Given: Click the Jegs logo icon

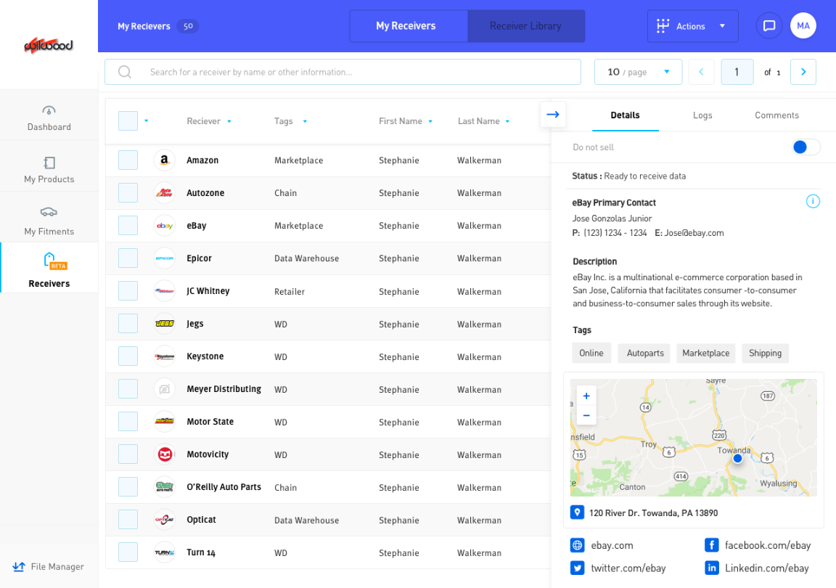Looking at the screenshot, I should [164, 323].
